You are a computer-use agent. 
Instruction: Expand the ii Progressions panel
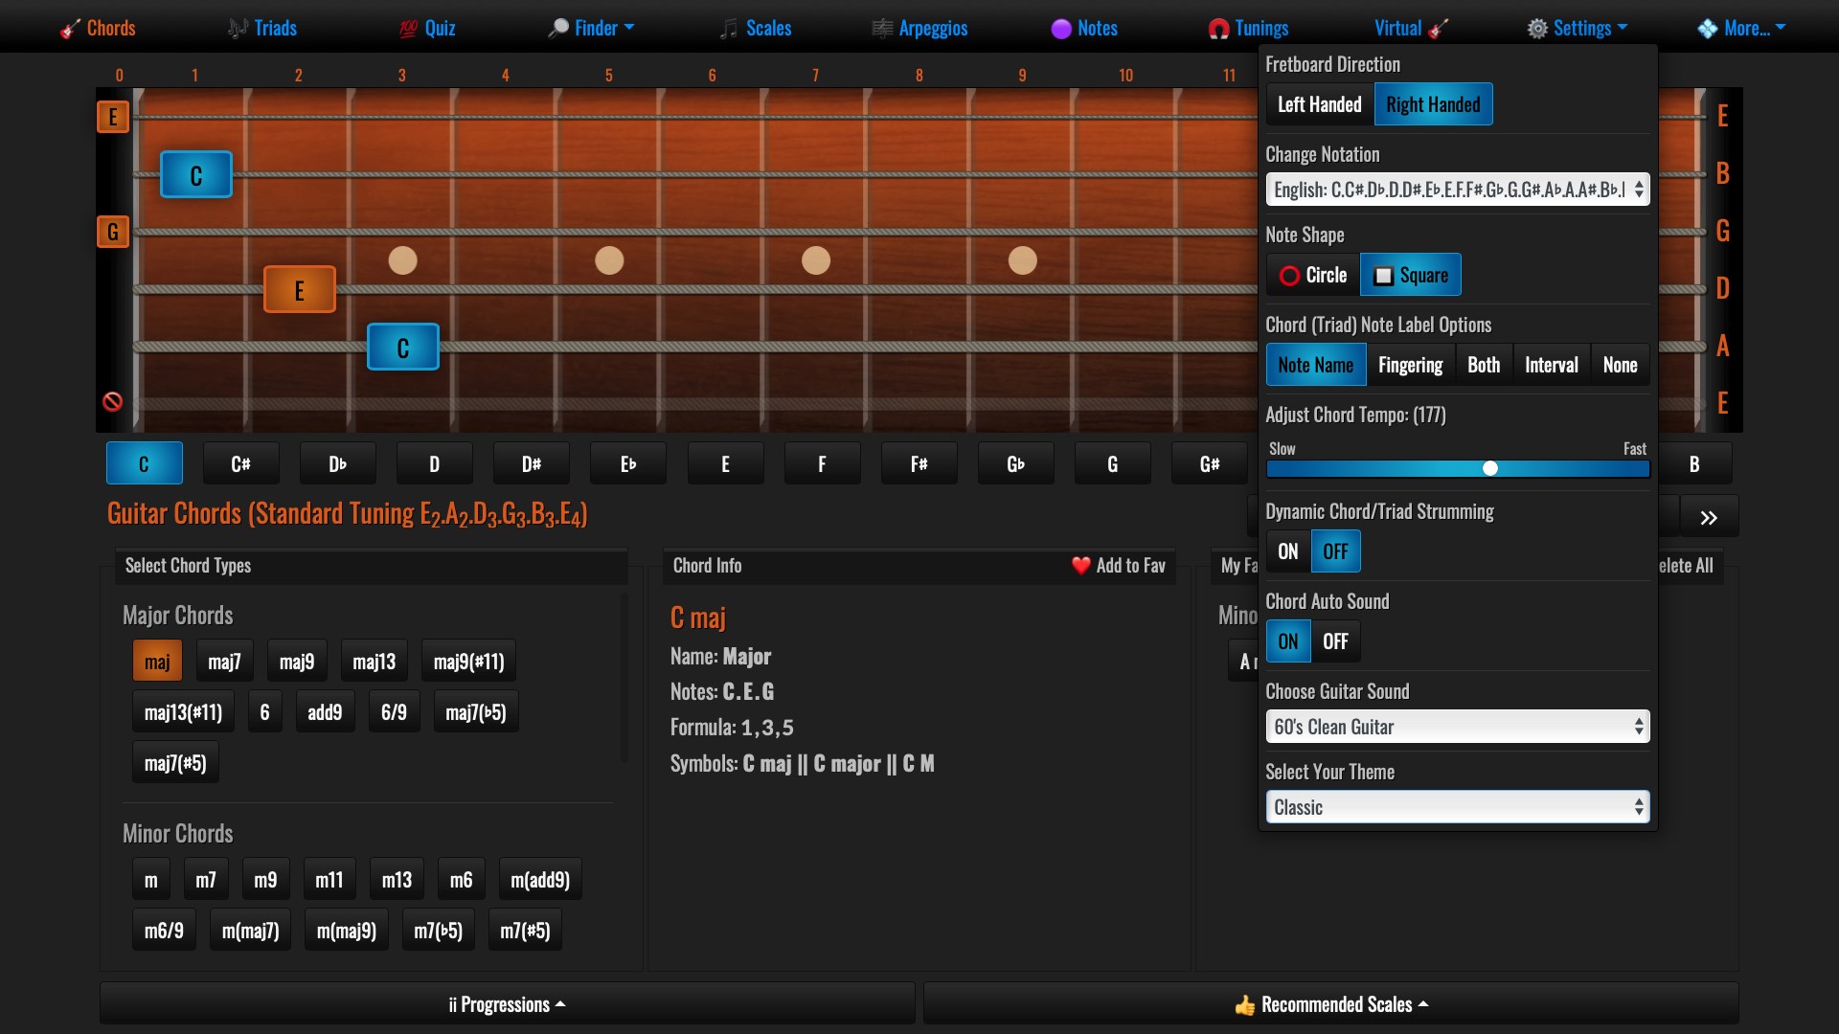click(508, 1004)
